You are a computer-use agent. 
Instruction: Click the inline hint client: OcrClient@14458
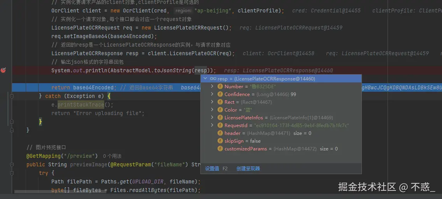click(x=278, y=53)
